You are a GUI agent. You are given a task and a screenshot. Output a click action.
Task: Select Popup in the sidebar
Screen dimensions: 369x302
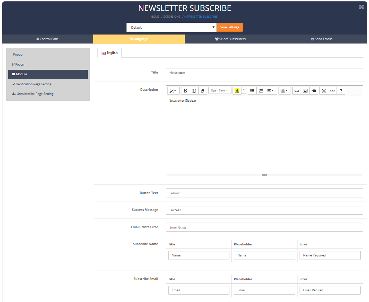(x=48, y=55)
